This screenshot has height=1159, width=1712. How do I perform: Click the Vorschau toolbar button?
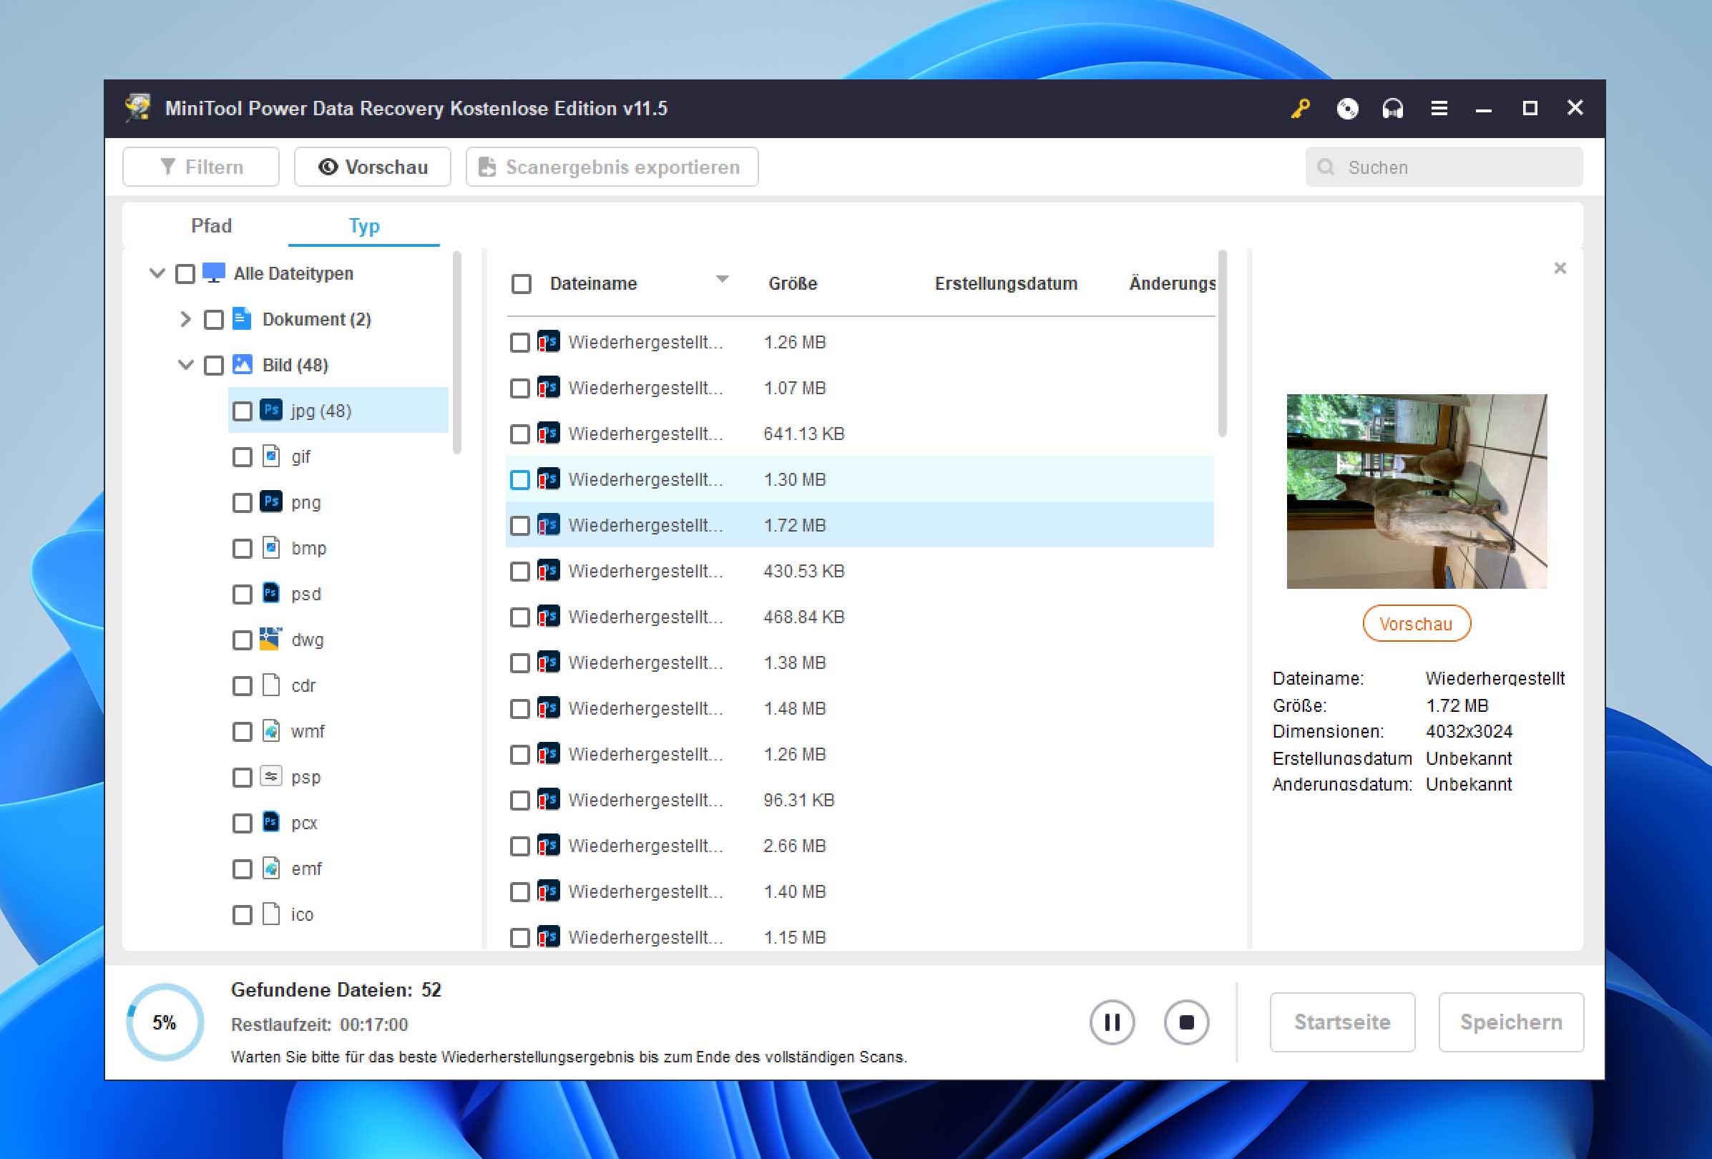tap(373, 167)
